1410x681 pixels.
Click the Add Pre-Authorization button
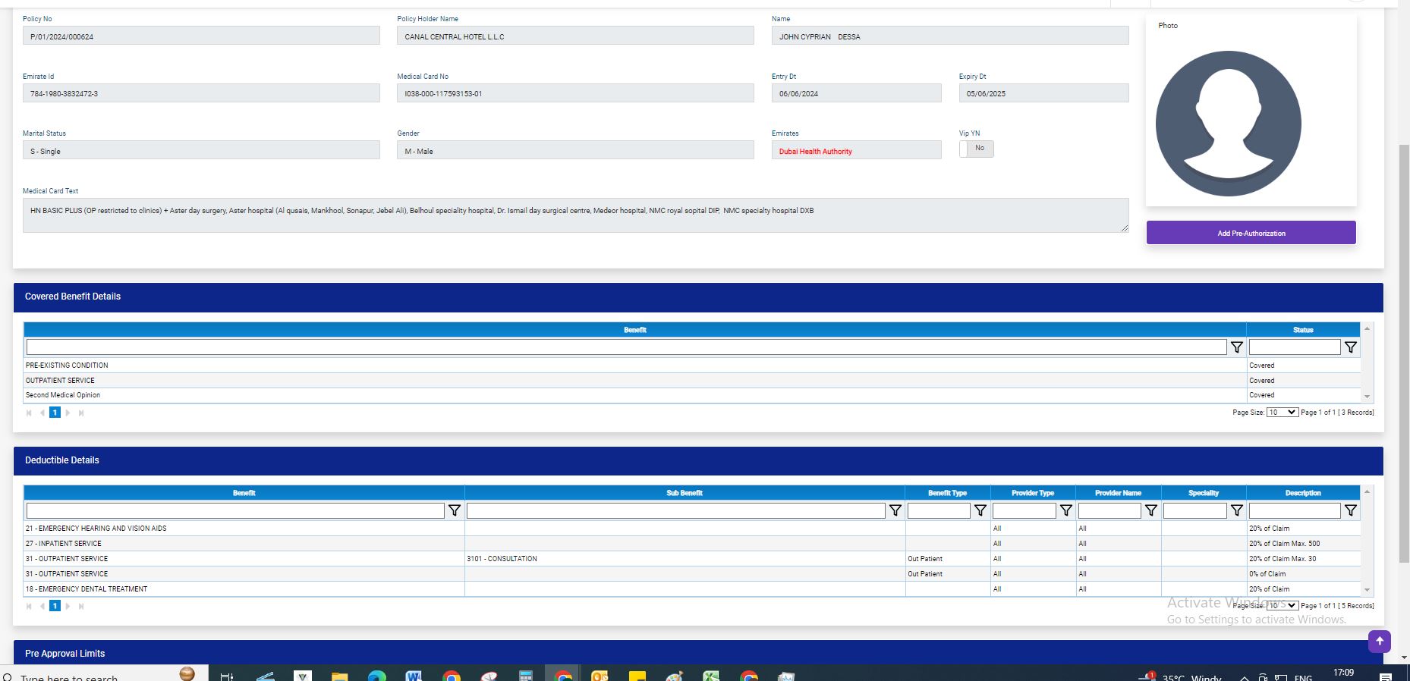1251,233
